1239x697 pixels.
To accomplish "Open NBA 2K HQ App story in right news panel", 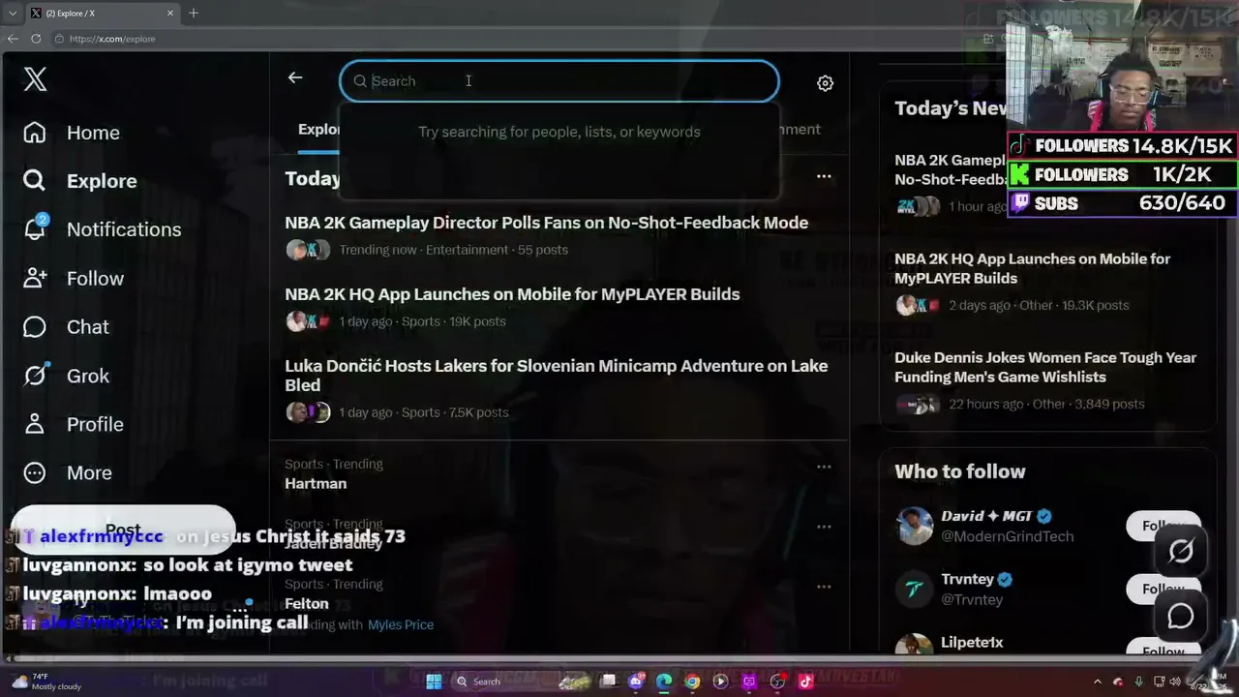I will click(1032, 268).
